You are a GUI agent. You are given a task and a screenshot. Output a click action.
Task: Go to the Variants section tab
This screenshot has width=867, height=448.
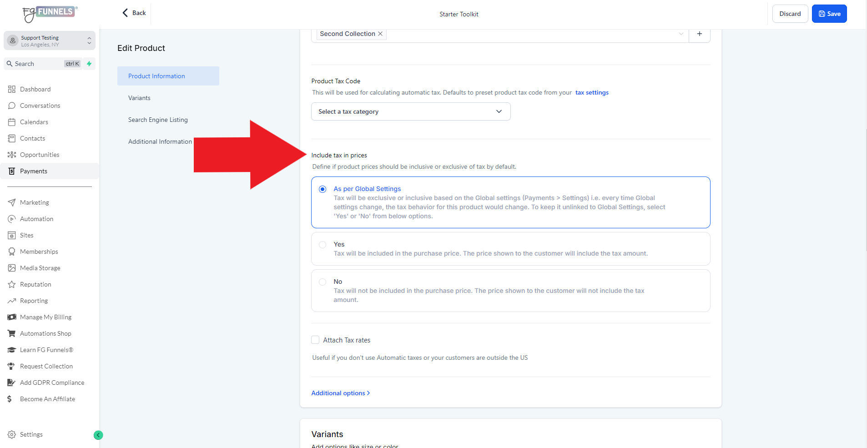point(139,98)
